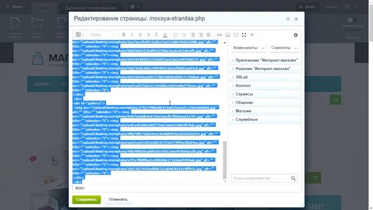Toggle italic formatting in editor toolbar
Screen dimensions: 373x210
(x=132, y=35)
